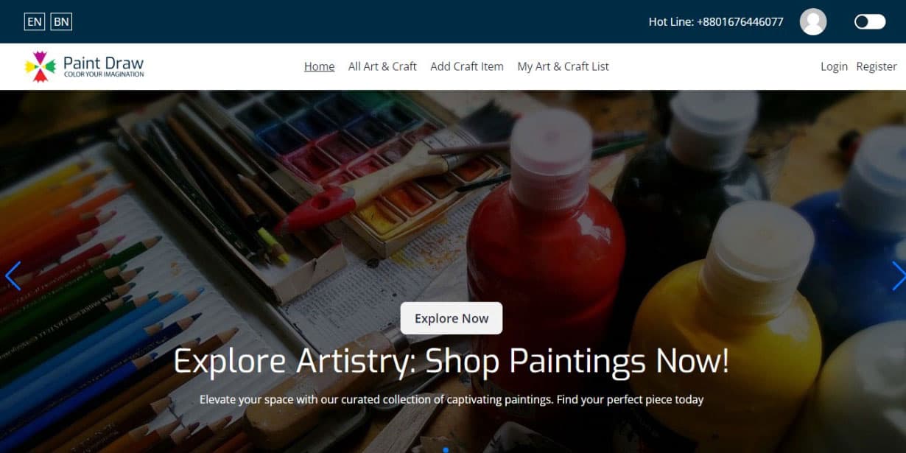The width and height of the screenshot is (906, 453).
Task: Open the Home menu item
Action: pos(319,66)
